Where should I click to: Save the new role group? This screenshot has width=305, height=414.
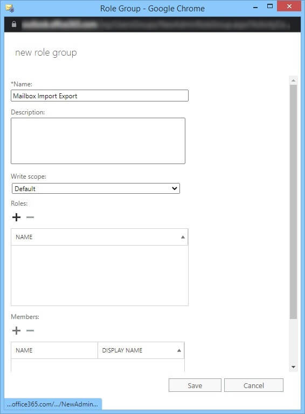pyautogui.click(x=195, y=385)
